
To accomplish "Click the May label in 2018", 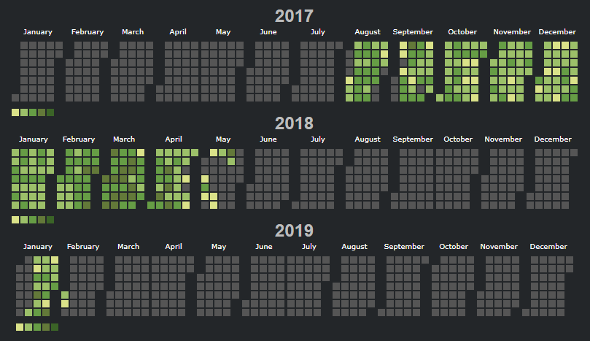I will pos(223,139).
